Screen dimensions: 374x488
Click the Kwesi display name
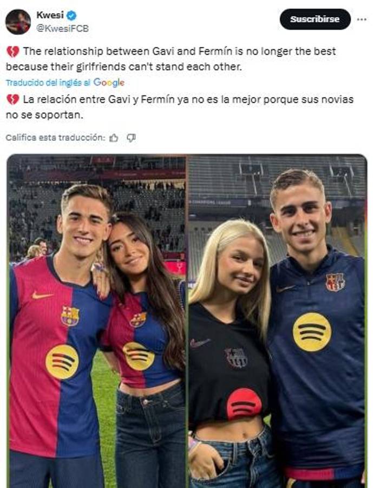click(50, 13)
